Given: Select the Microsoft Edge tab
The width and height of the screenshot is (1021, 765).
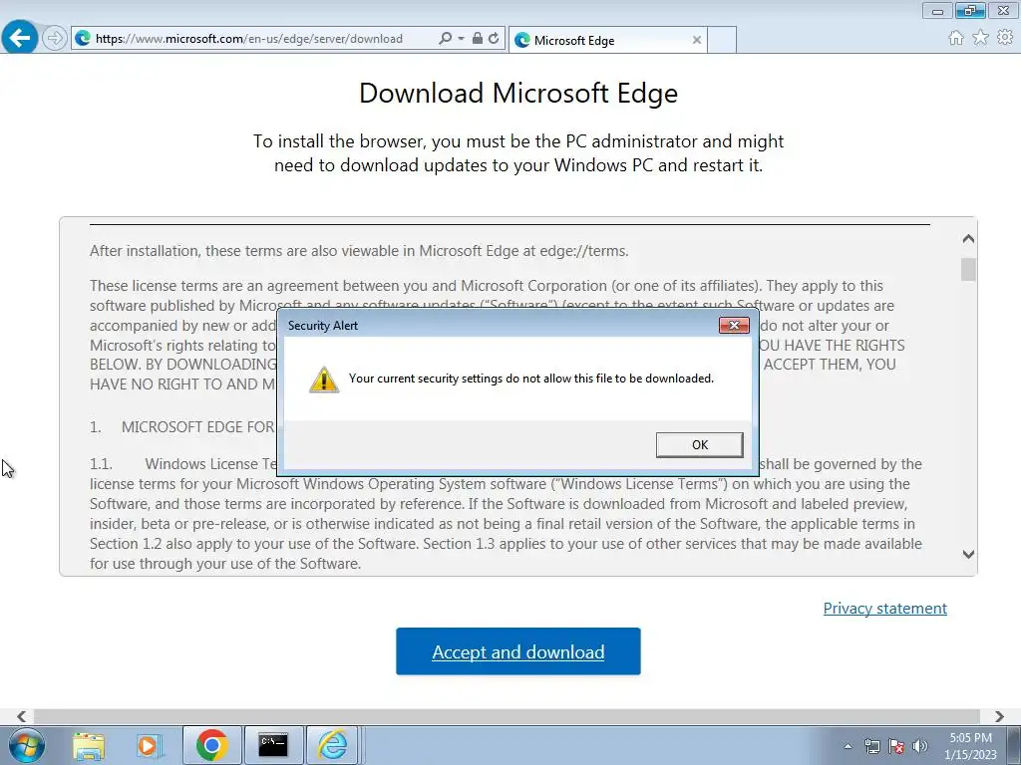Looking at the screenshot, I should [607, 40].
